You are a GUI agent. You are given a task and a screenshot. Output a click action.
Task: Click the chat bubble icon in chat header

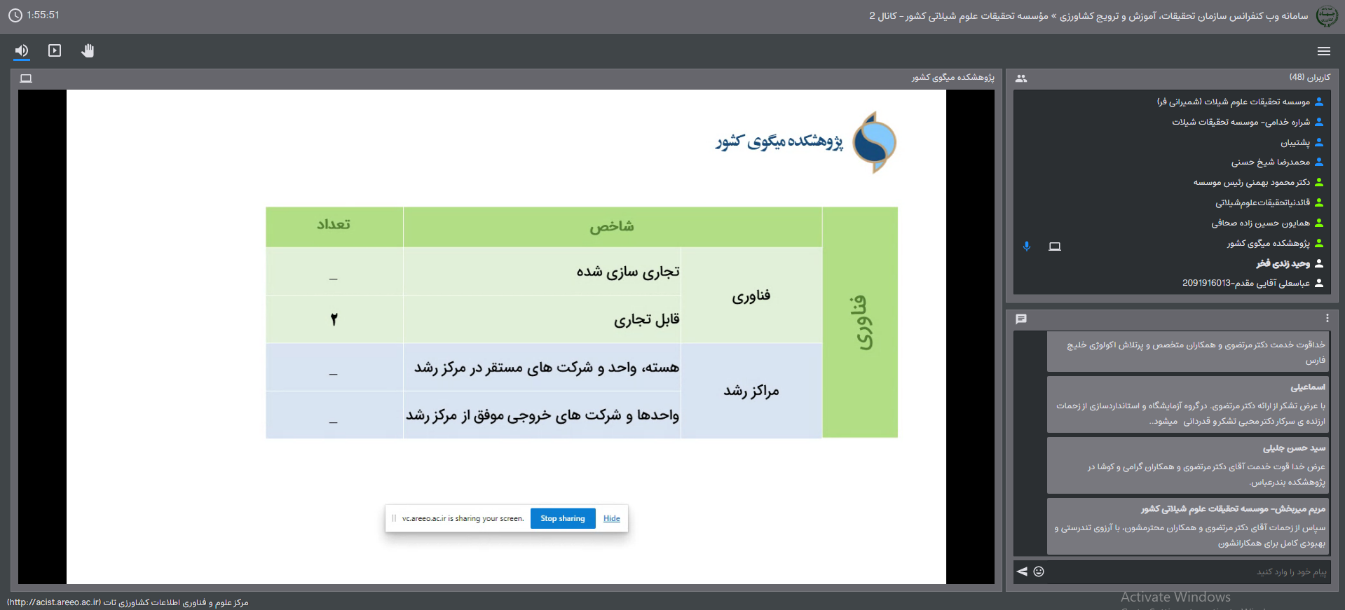pyautogui.click(x=1021, y=319)
